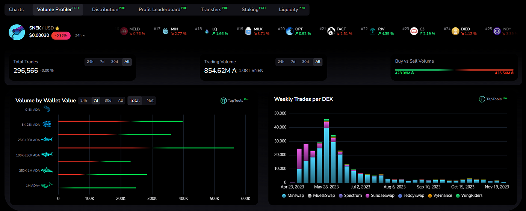Switch wallet volume chart to Total
The image size is (526, 211).
coord(135,101)
